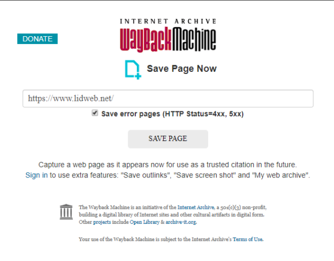Open the Sign in link
Viewport: 334px width, 261px height.
point(36,175)
